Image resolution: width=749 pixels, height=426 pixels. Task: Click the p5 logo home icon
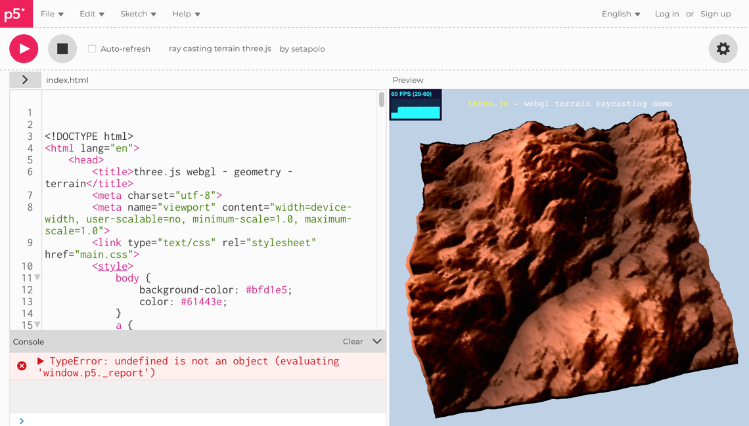[x=16, y=14]
